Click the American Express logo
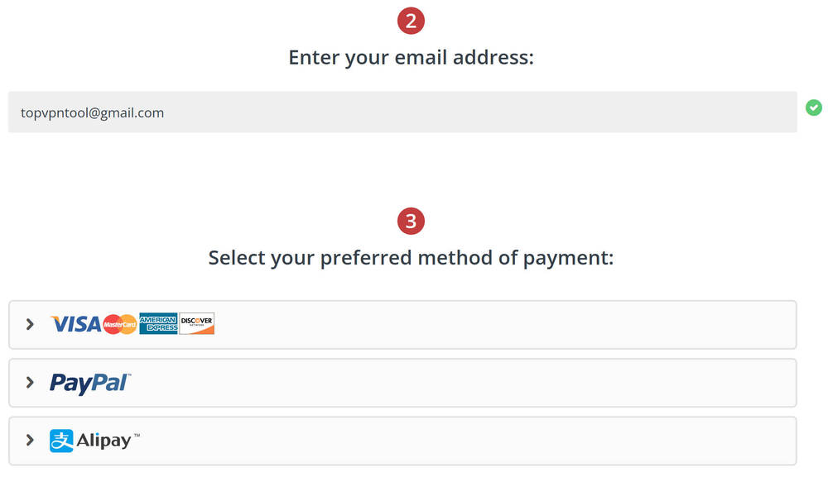 [x=158, y=324]
